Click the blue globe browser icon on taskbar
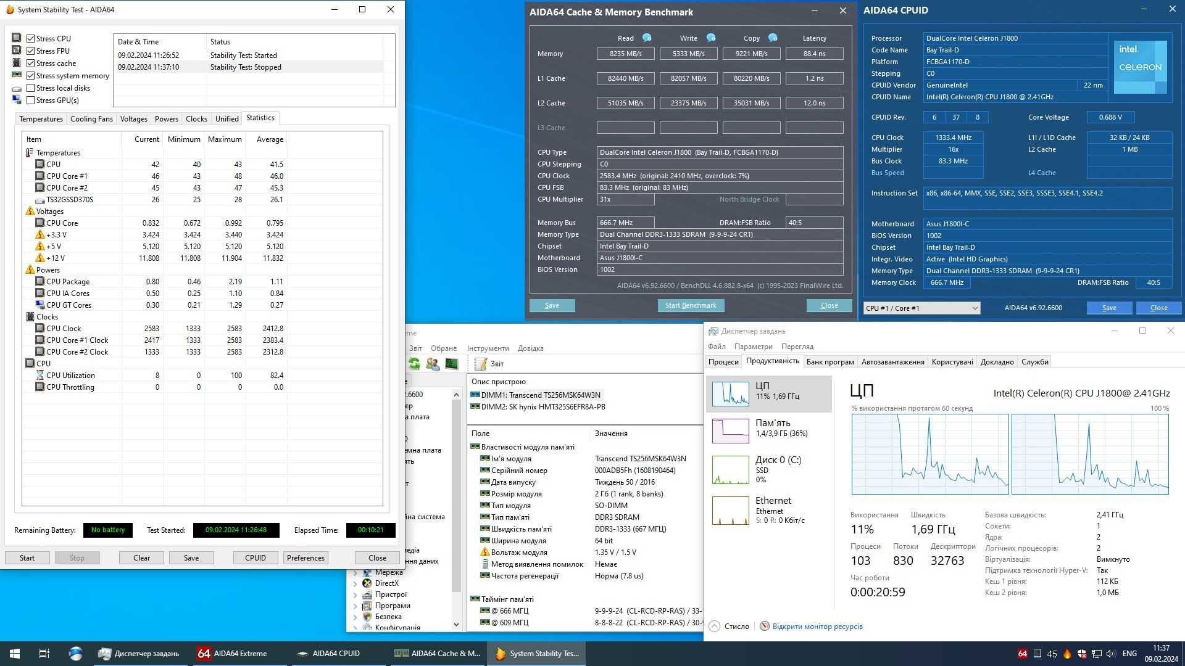1185x666 pixels. (75, 654)
